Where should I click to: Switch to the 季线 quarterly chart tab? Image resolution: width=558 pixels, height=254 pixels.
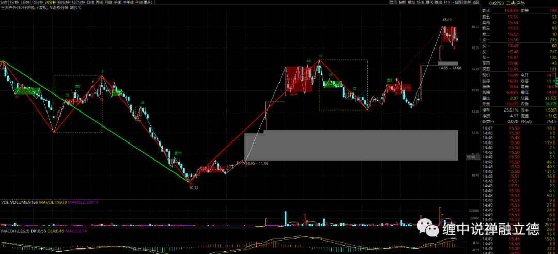click(x=117, y=2)
